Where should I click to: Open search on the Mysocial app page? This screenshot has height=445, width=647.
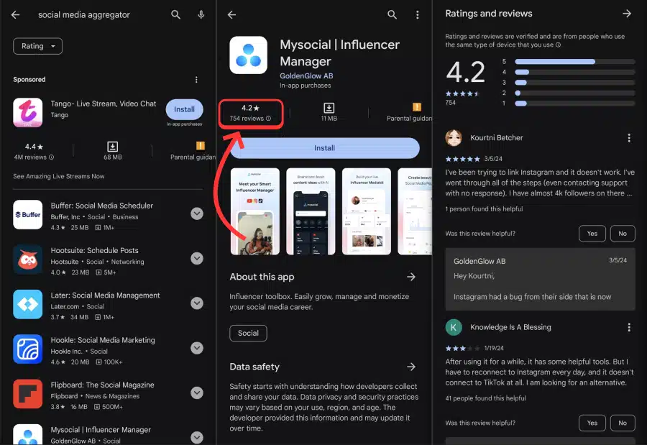[392, 14]
